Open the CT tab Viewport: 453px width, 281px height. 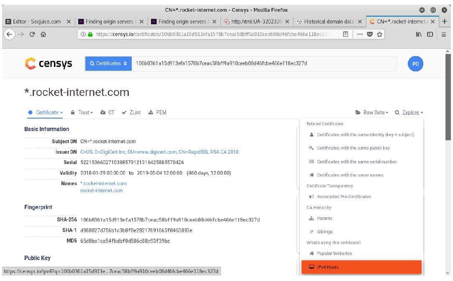pyautogui.click(x=107, y=112)
